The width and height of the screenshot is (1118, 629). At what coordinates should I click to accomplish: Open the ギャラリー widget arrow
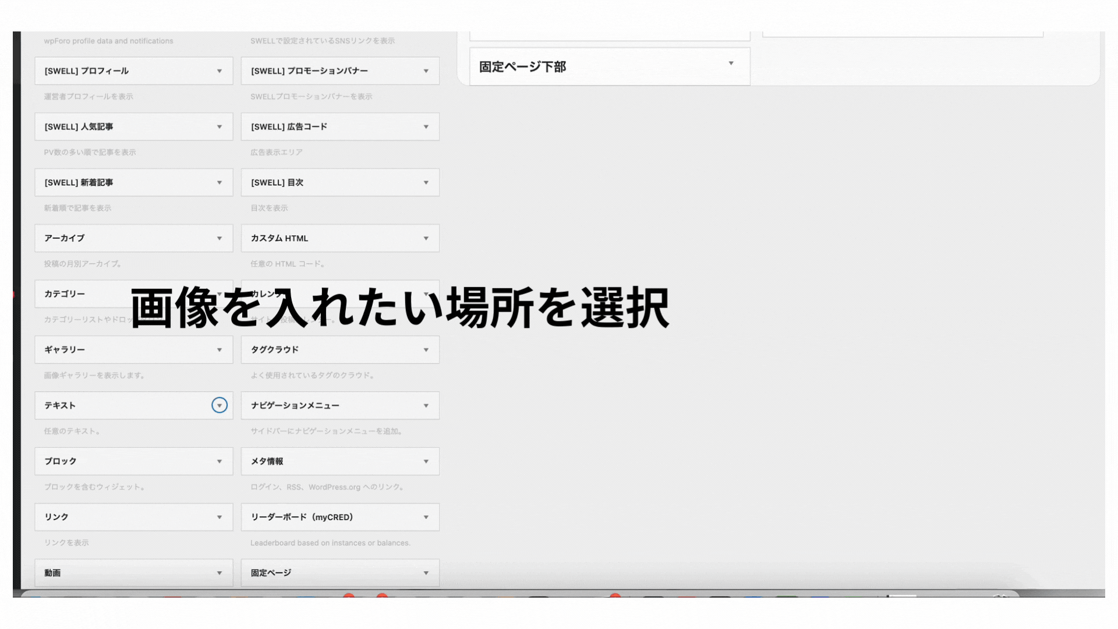pos(220,350)
